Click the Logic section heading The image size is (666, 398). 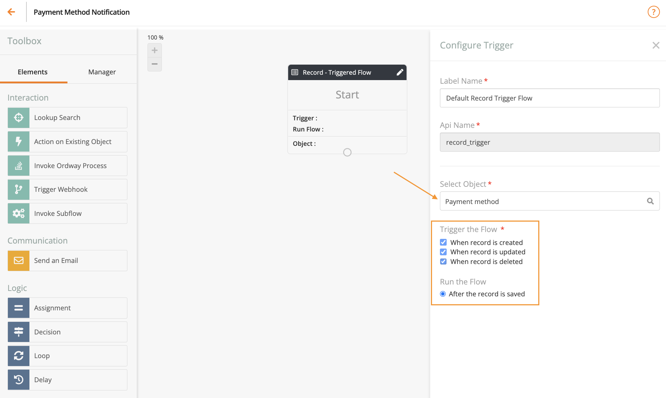point(17,288)
